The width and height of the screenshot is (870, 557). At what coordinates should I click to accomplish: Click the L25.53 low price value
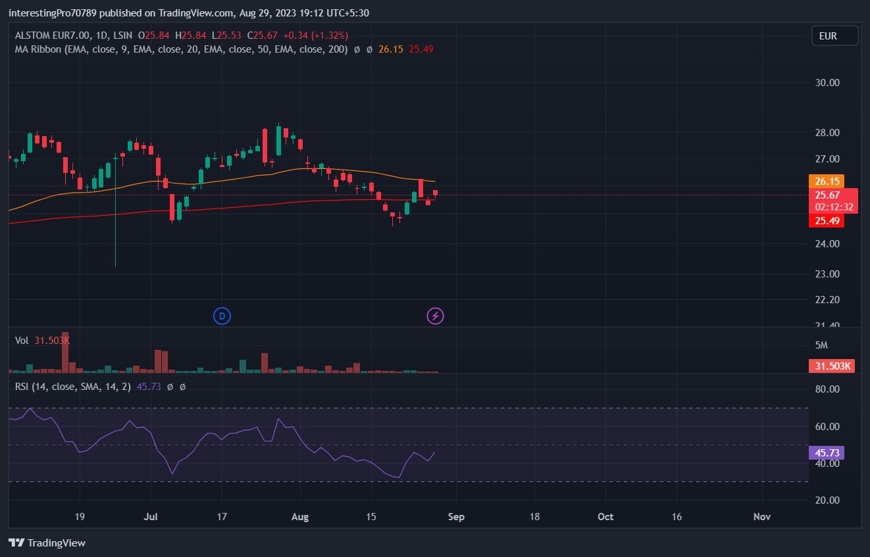click(225, 35)
